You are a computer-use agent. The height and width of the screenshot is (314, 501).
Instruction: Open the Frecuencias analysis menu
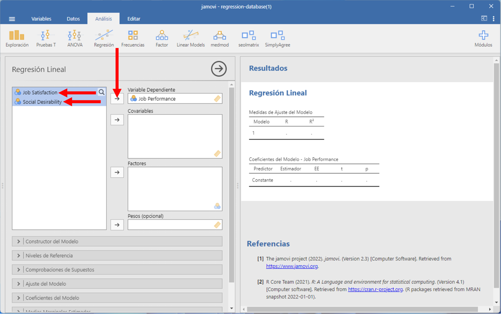[x=133, y=39]
